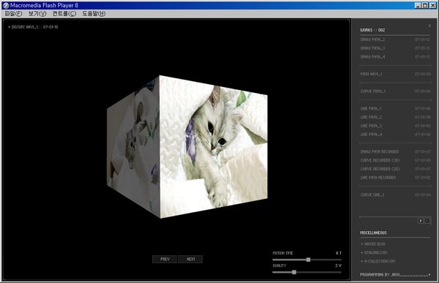Screen dimensions: 439x283
Task: Open CURVE RECORDER (3D) entry
Action: (x=395, y=160)
